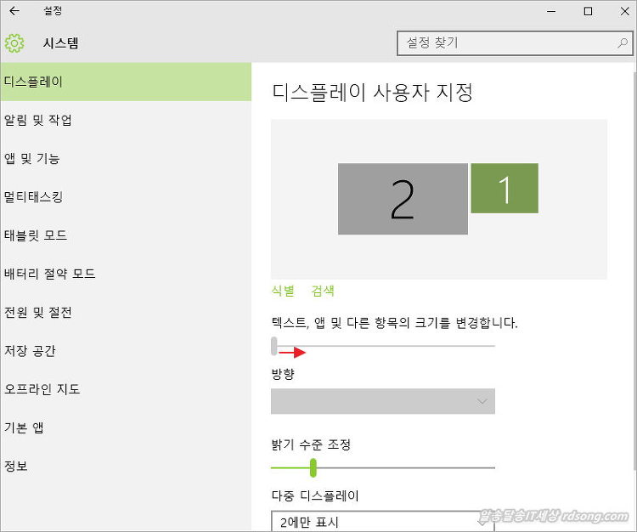Image resolution: width=637 pixels, height=532 pixels.
Task: Click the text size slider handle
Action: pos(273,346)
